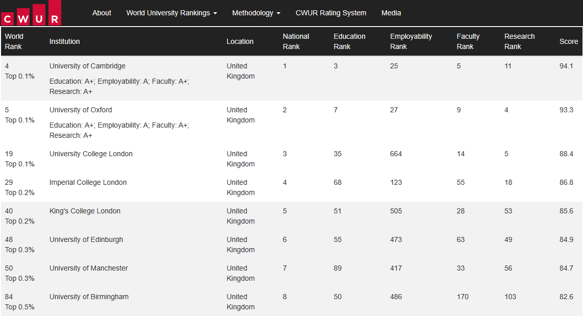Viewport: 583px width, 316px height.
Task: Click the CWUR logo
Action: tap(31, 12)
